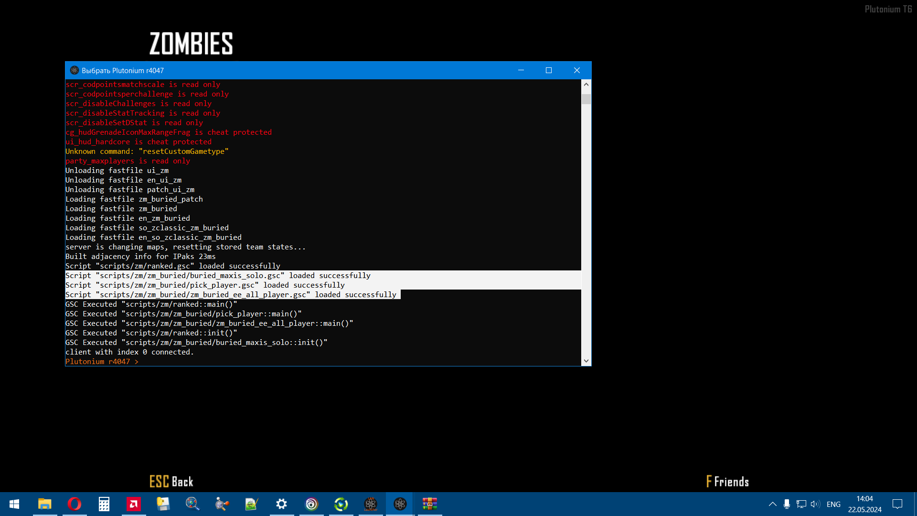Click 'client with index 0 connected.' line
Screen dimensions: 917x516
(129, 352)
